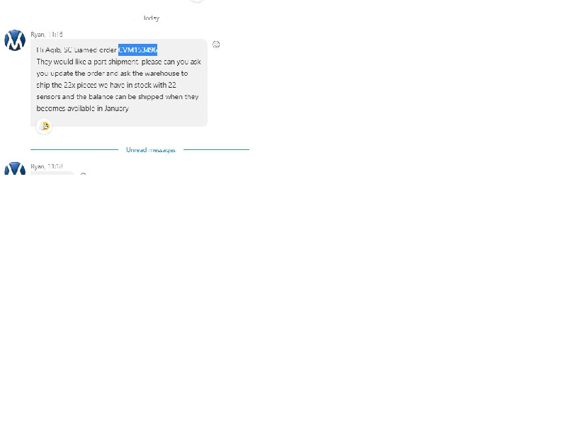Click the "Today" date separator
The image size is (561, 433).
(x=151, y=18)
